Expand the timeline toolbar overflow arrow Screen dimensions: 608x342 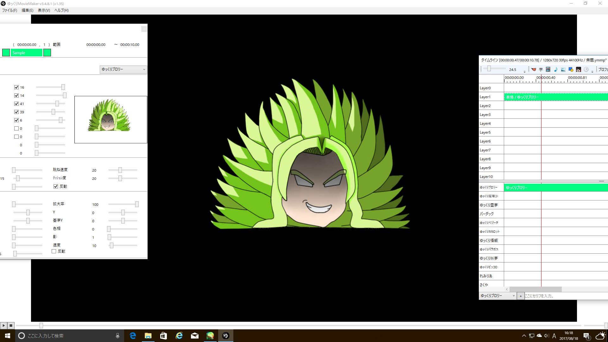[592, 71]
